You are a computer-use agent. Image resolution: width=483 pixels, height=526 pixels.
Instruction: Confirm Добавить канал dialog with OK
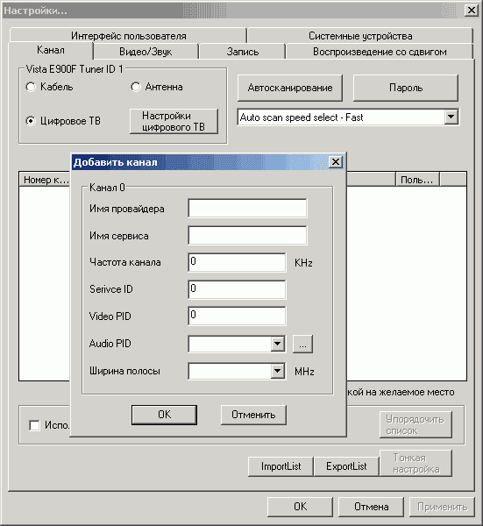164,415
